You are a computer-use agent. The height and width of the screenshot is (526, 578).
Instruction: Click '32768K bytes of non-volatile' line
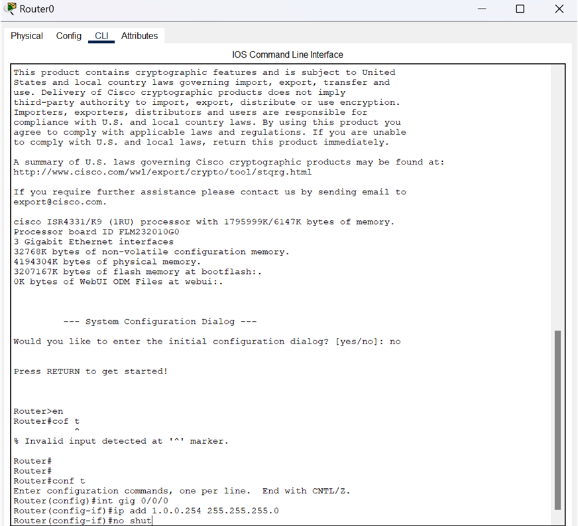[x=152, y=251]
